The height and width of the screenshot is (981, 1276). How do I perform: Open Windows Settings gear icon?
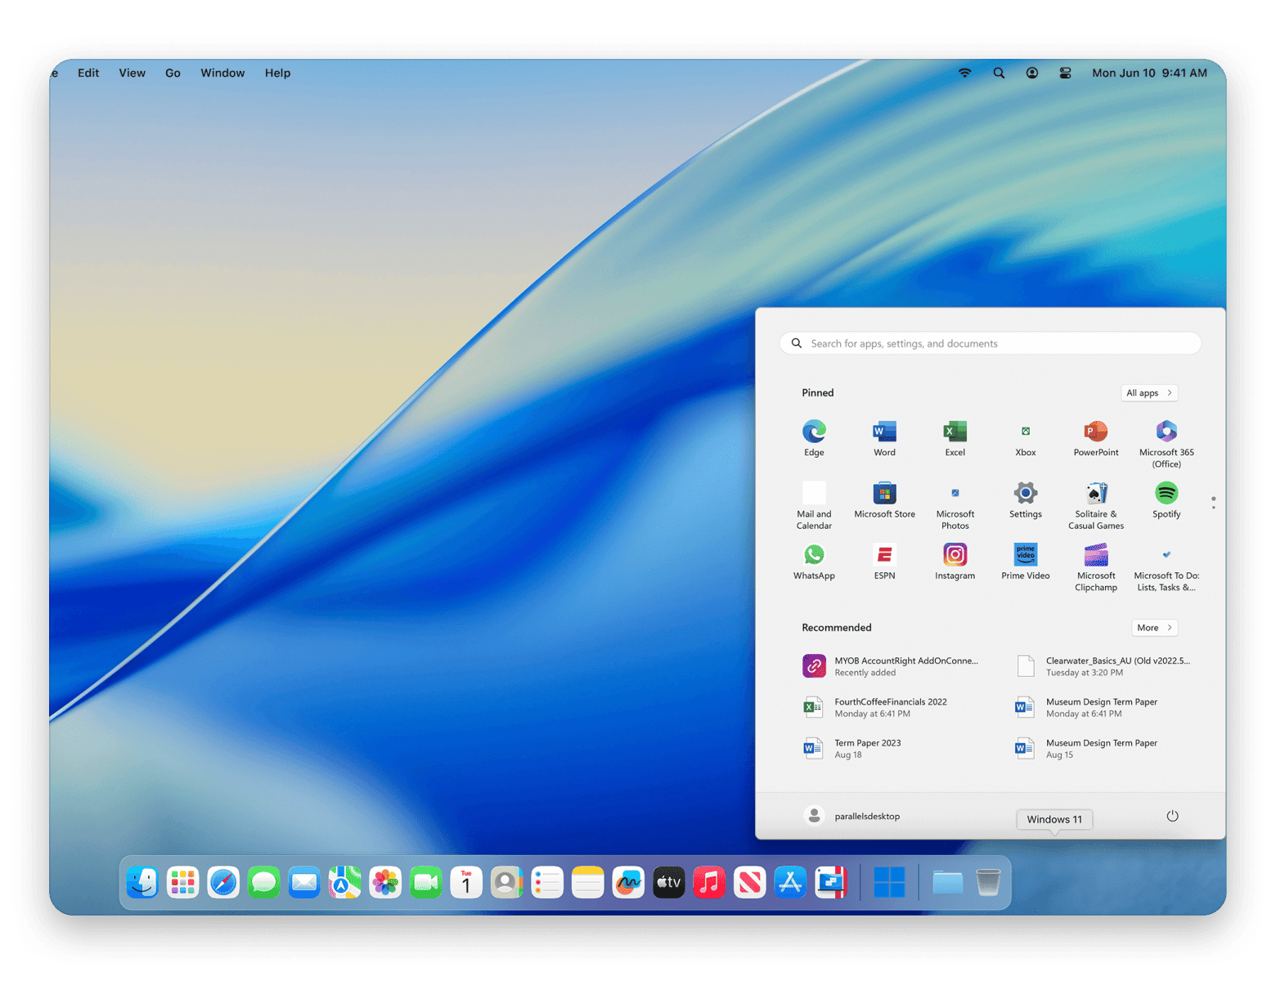tap(1025, 500)
